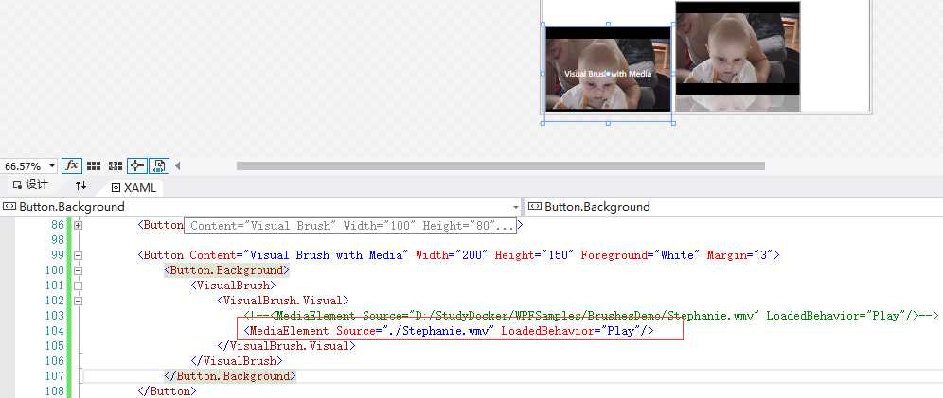Viewport: 943px width, 398px height.
Task: Click the MediaElement line with ./Stephanie.wmv
Action: [448, 331]
